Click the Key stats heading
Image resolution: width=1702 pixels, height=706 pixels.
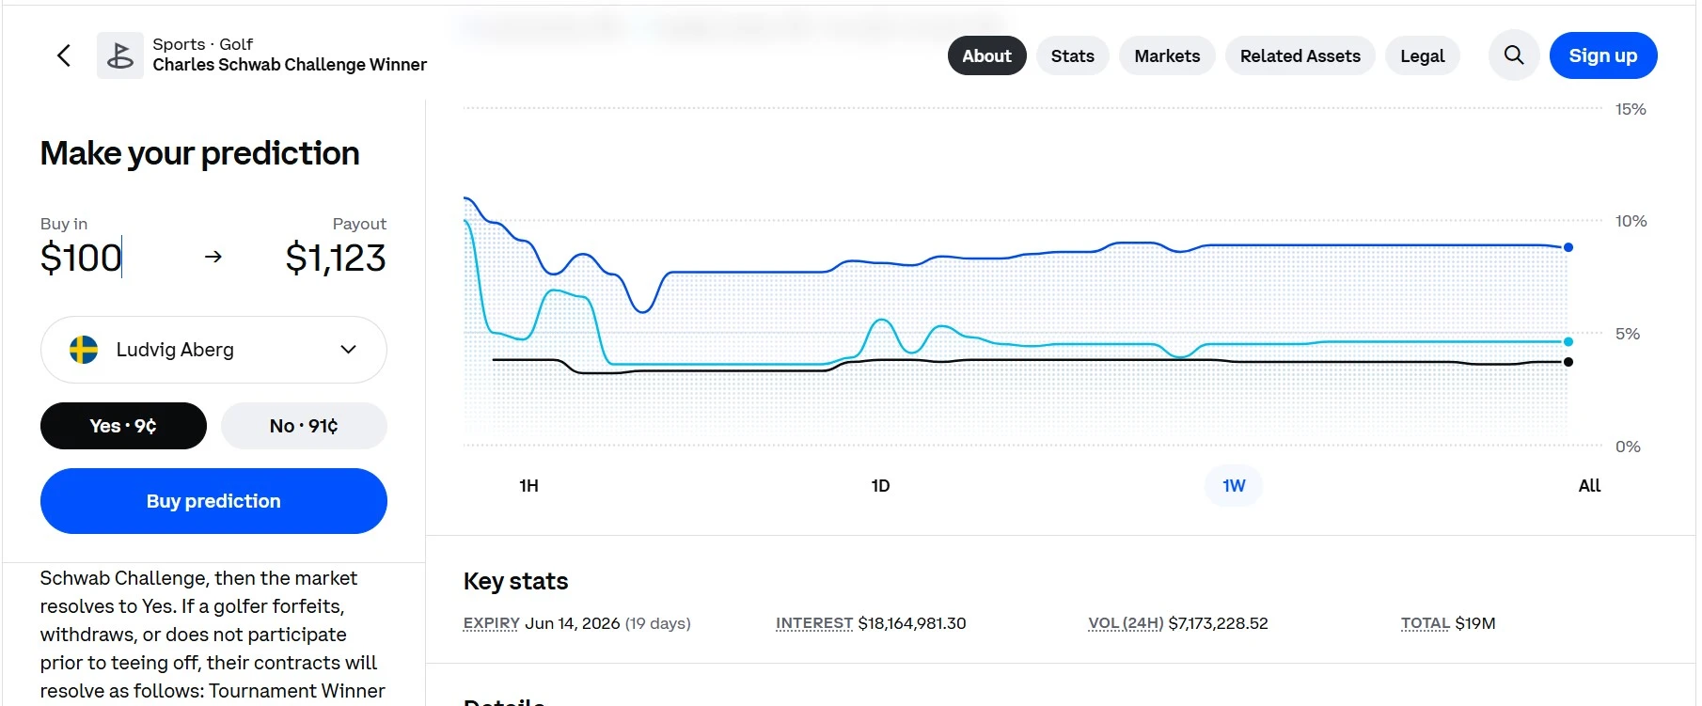pyautogui.click(x=515, y=582)
